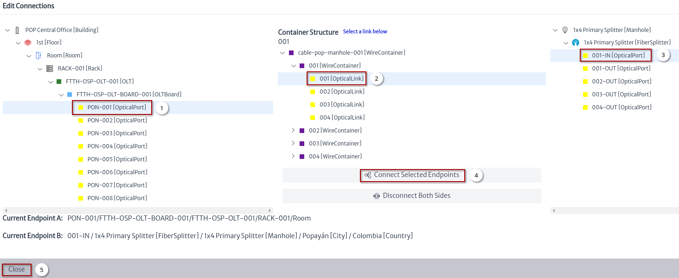Expand the 004 [WireContainer] node

click(x=293, y=157)
